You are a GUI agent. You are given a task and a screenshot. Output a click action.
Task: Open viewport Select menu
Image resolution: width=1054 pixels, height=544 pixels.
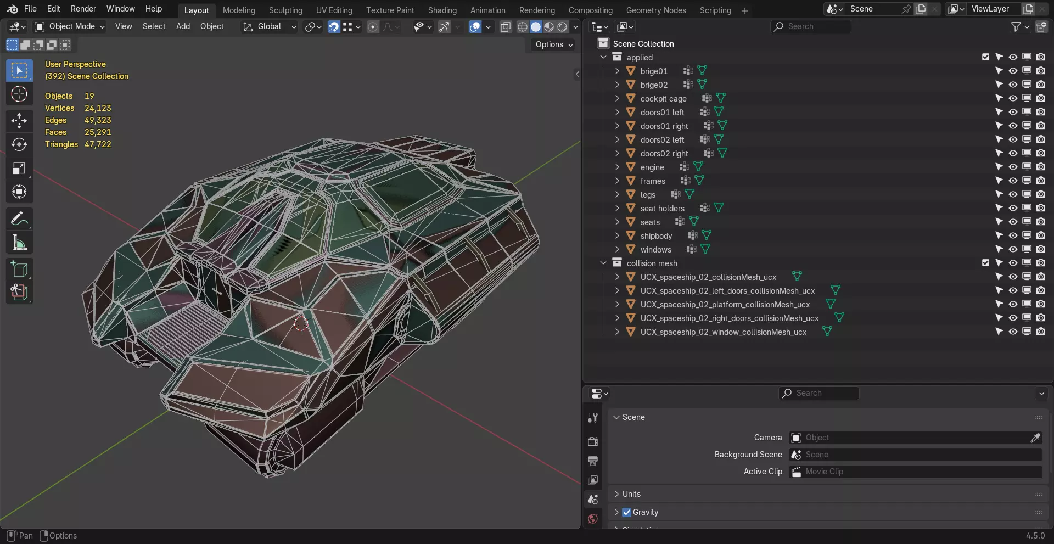(x=154, y=26)
